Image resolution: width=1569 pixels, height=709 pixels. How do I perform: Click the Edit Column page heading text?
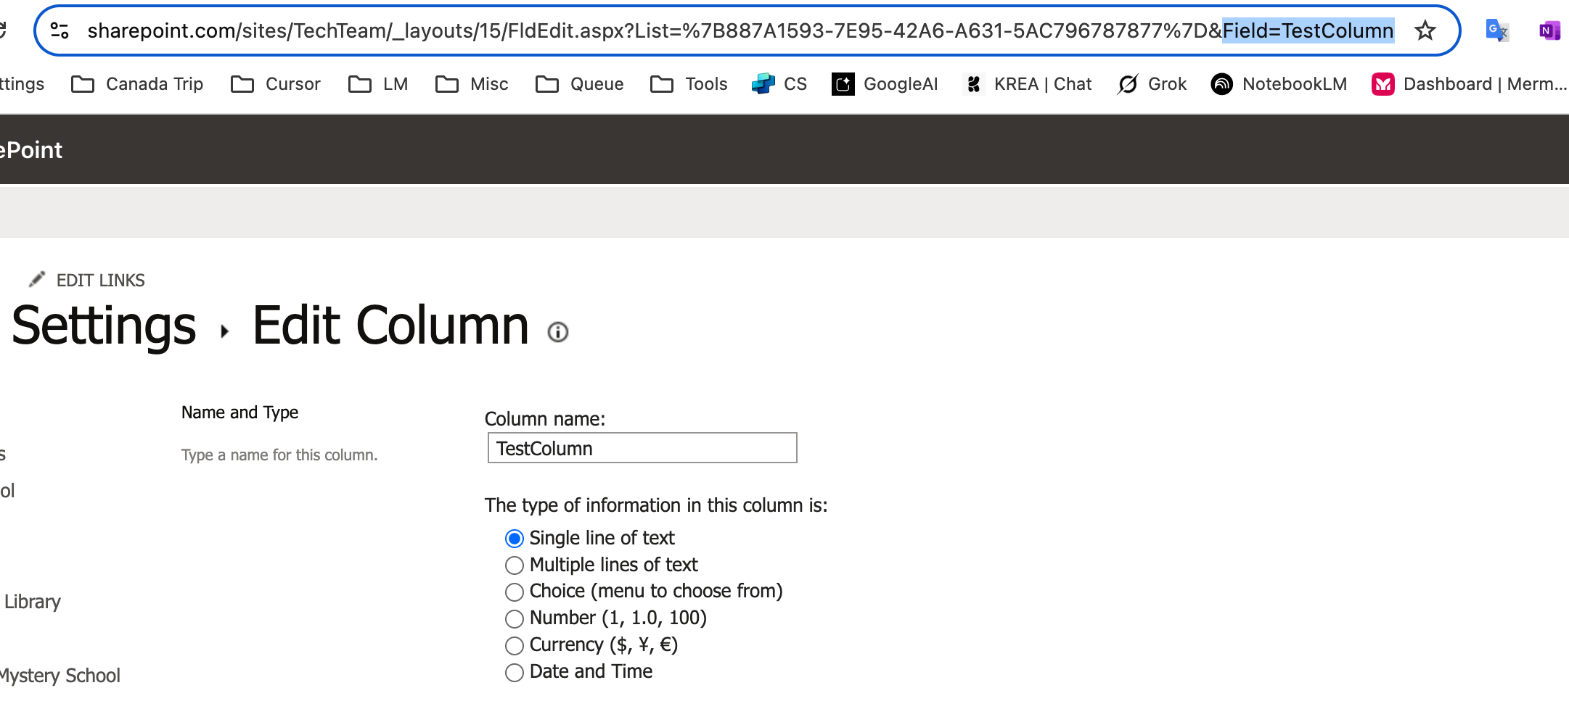pyautogui.click(x=390, y=326)
